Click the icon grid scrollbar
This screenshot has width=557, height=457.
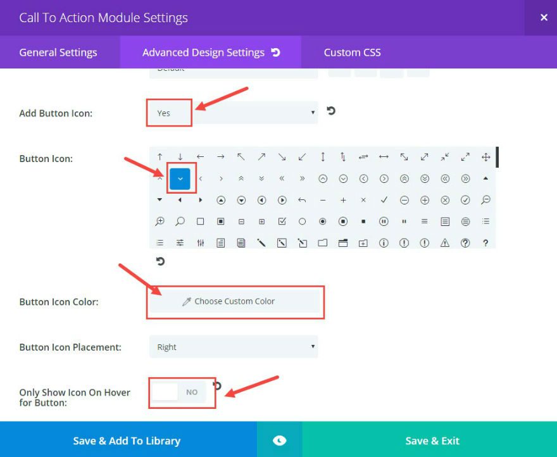(497, 158)
